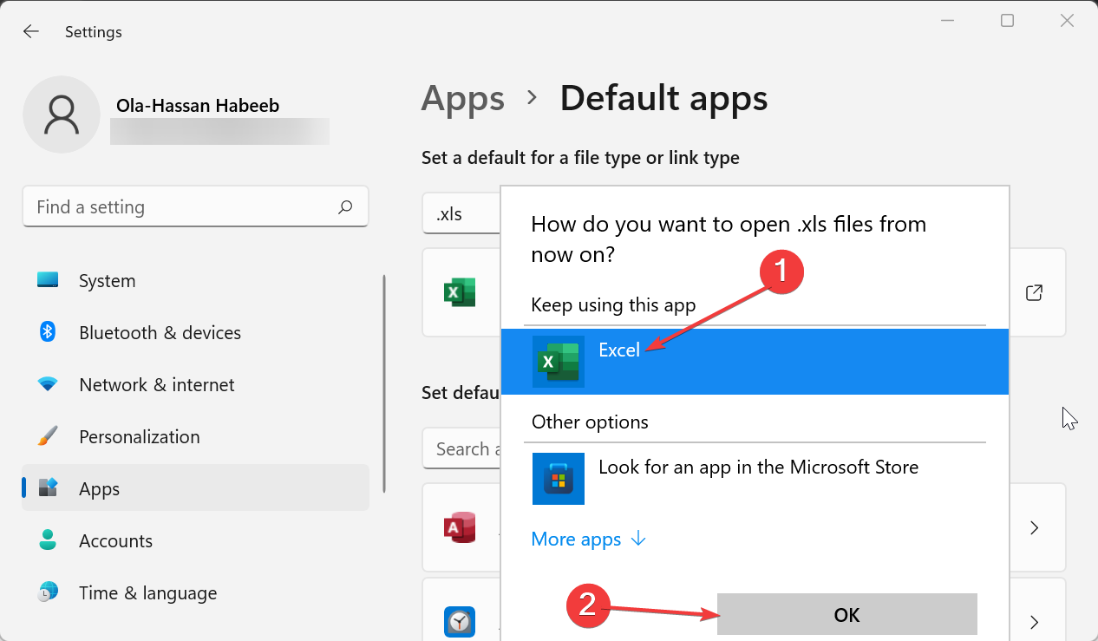Click the Wi-Fi network icon
The height and width of the screenshot is (641, 1098).
pyautogui.click(x=48, y=384)
